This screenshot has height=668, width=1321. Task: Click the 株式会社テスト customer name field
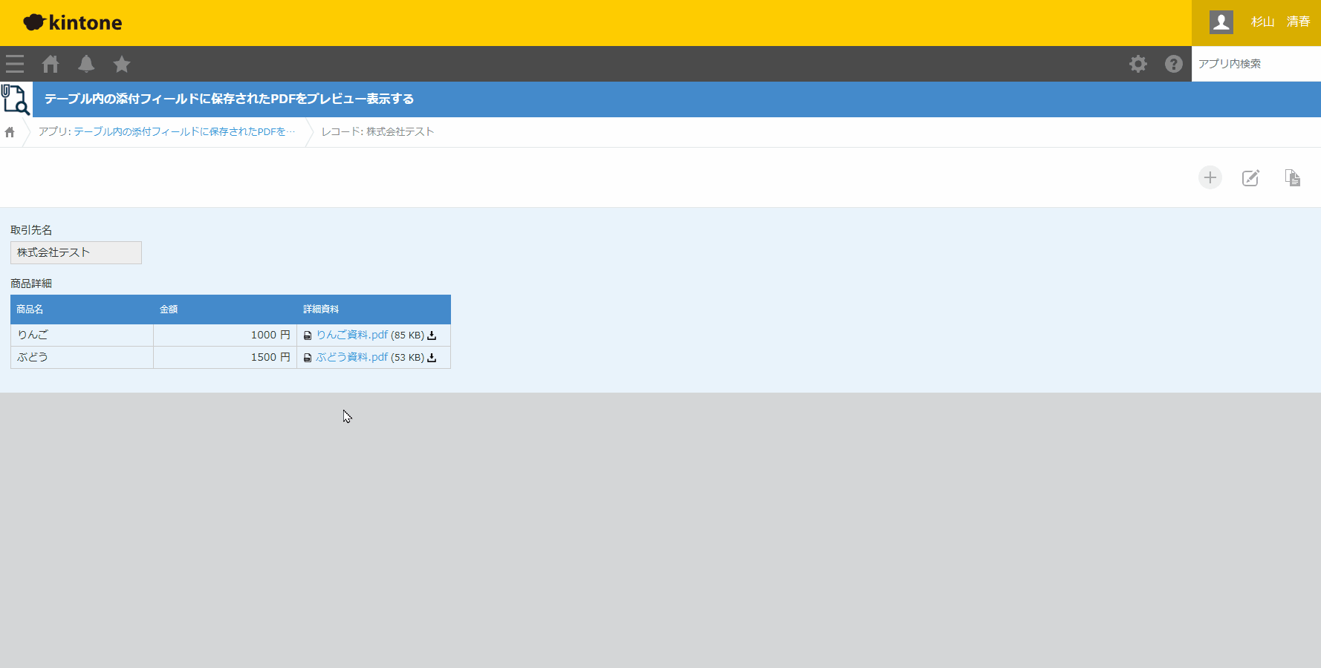[x=76, y=252]
